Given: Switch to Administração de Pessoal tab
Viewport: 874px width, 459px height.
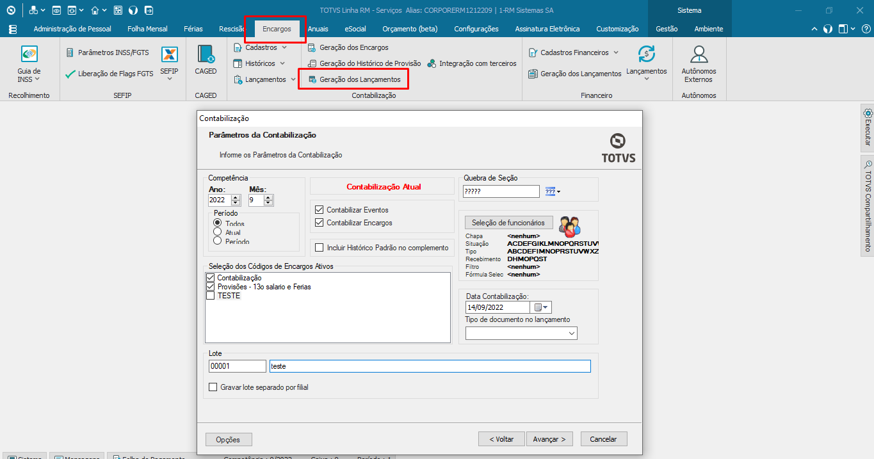Looking at the screenshot, I should pyautogui.click(x=72, y=29).
